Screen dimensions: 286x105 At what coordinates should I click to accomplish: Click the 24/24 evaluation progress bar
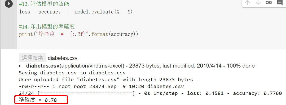pos(77,94)
